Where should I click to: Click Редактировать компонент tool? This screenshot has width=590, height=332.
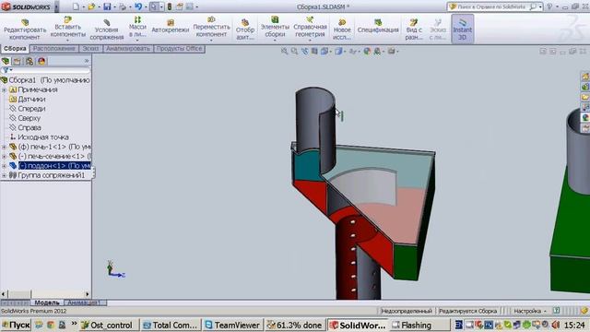coord(25,29)
